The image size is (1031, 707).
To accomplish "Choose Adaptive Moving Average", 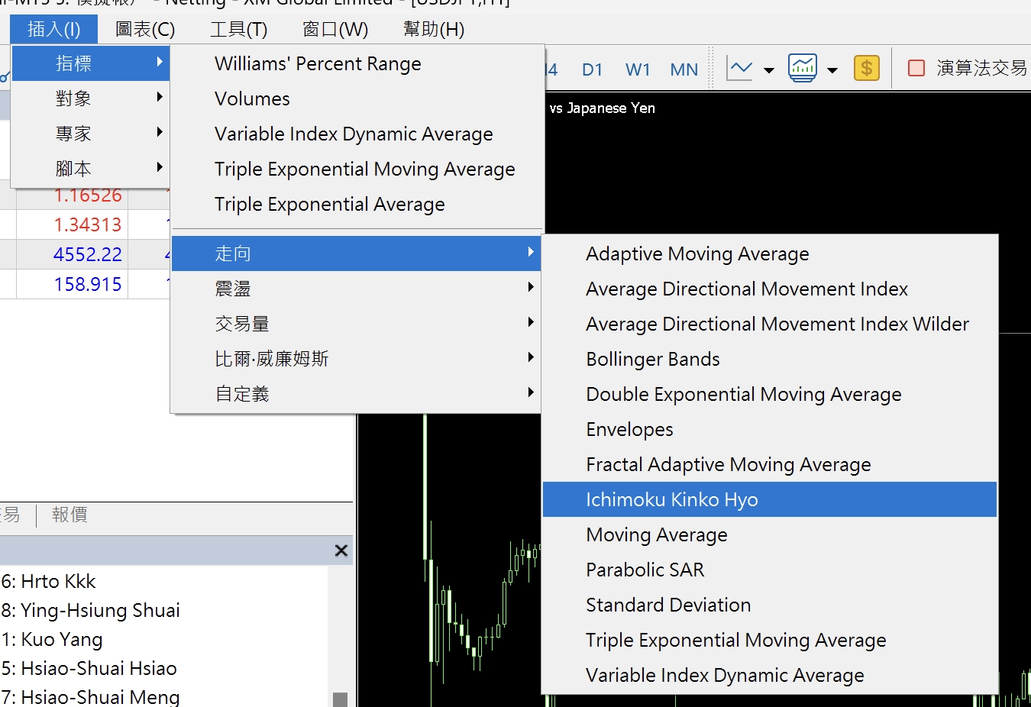I will (770, 254).
